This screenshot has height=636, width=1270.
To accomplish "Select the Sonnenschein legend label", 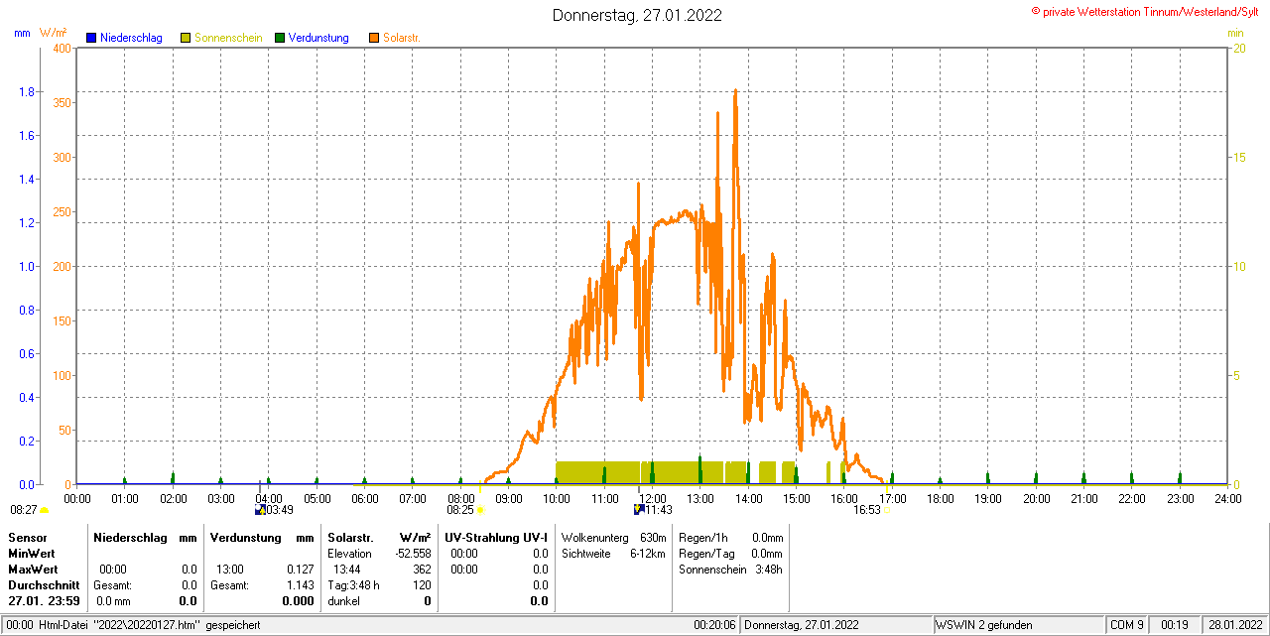I will click(x=228, y=38).
